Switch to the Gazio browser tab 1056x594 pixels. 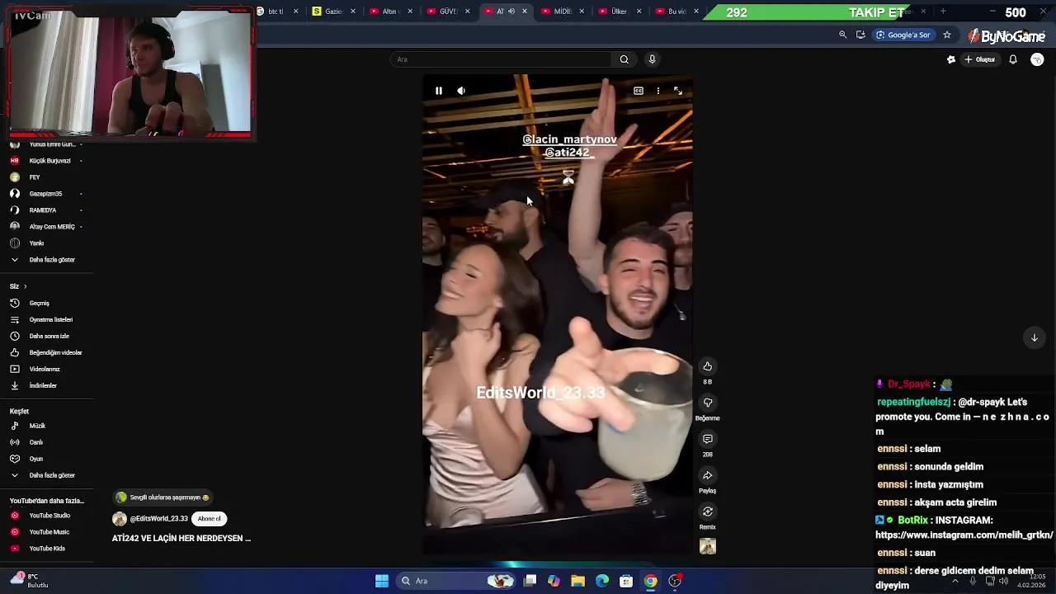click(x=333, y=12)
